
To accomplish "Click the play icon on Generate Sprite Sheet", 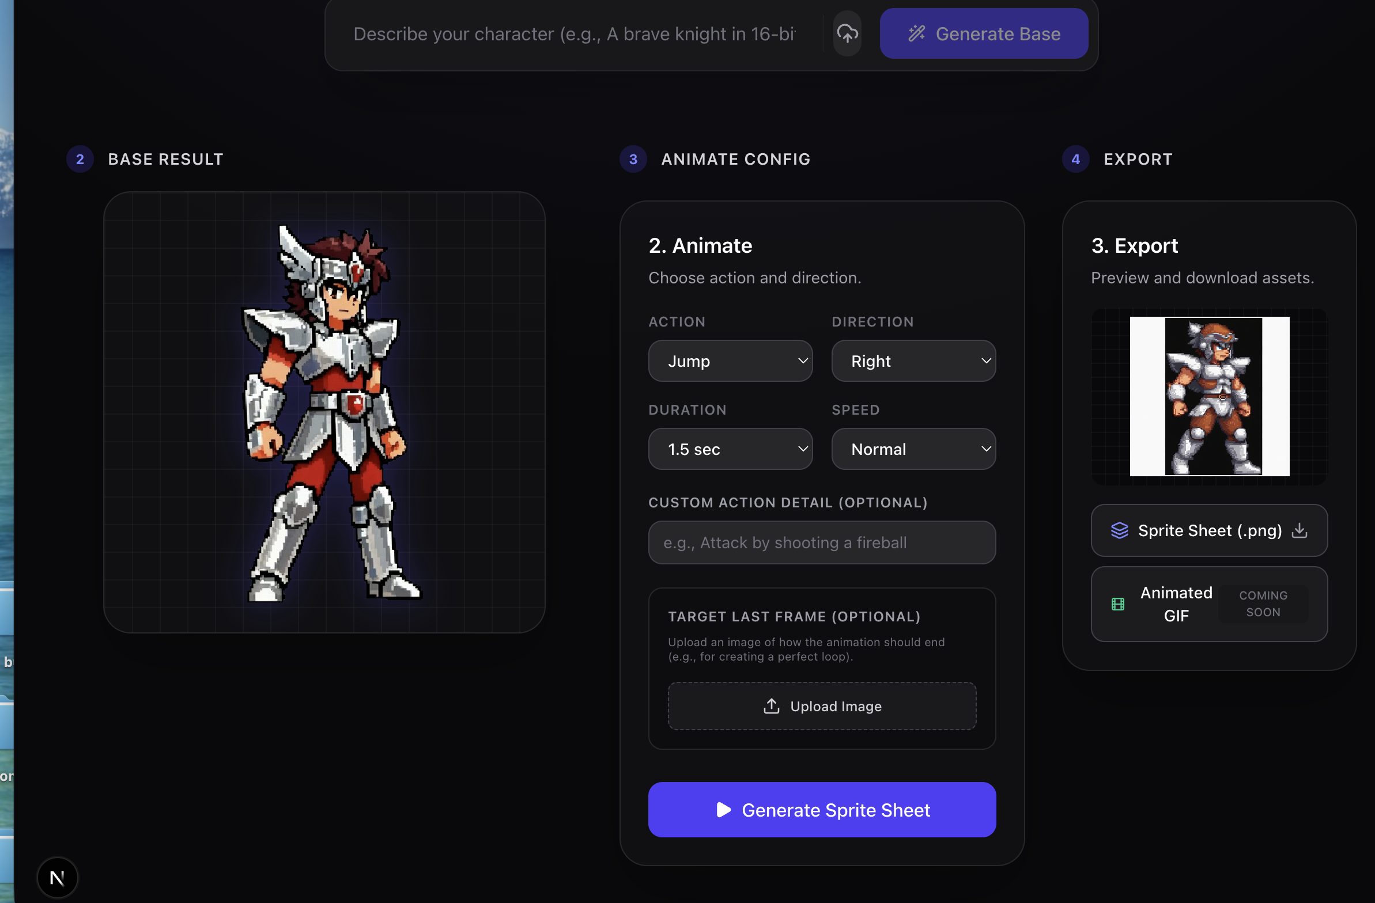I will [722, 810].
